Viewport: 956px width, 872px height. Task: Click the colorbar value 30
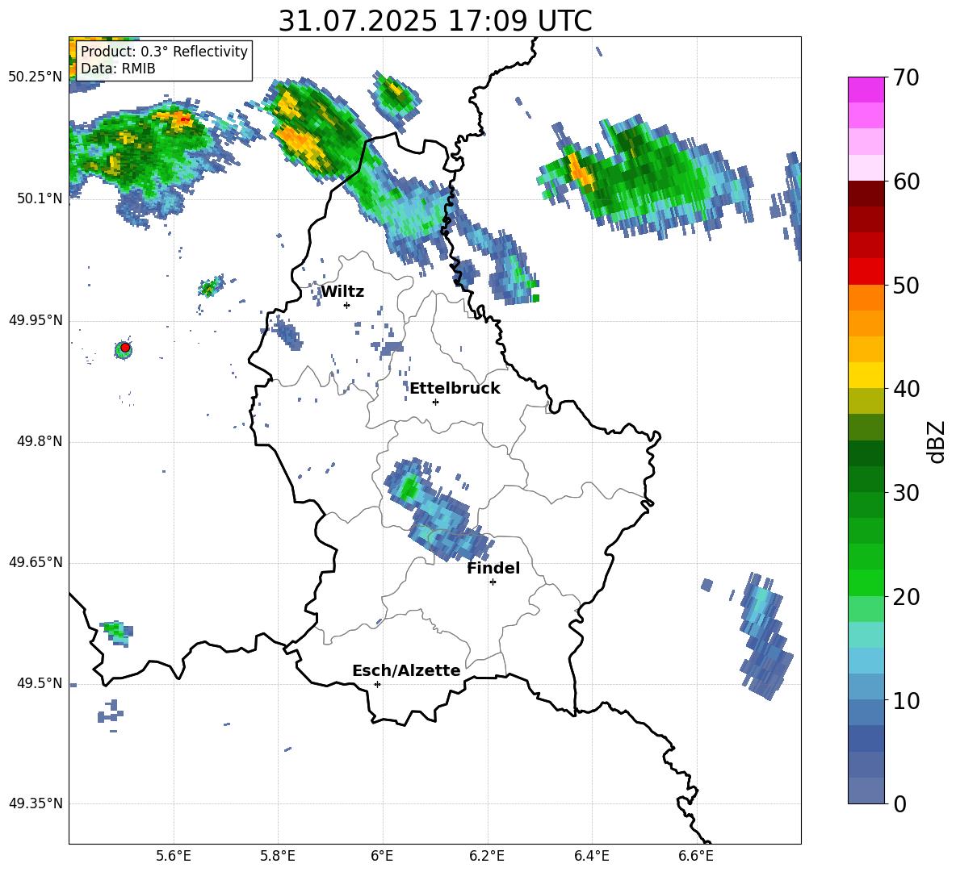906,493
